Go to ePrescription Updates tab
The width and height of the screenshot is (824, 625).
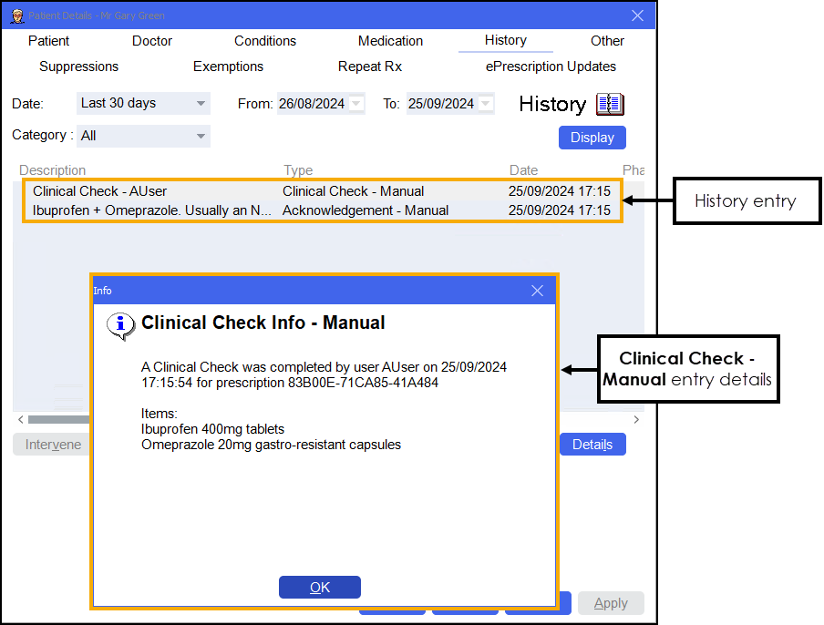coord(551,67)
